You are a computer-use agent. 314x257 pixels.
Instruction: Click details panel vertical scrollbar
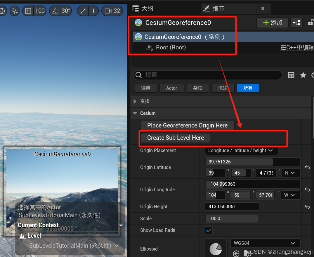pos(313,117)
